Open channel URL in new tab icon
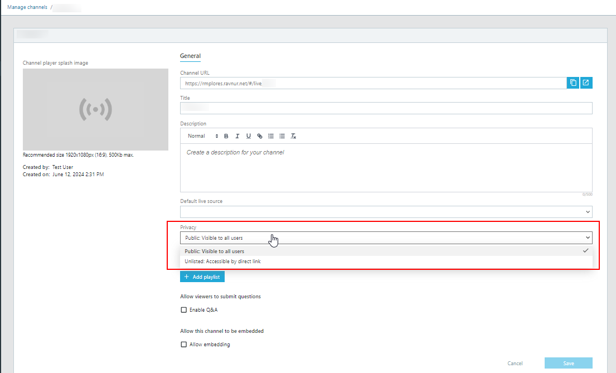616x373 pixels. point(586,83)
